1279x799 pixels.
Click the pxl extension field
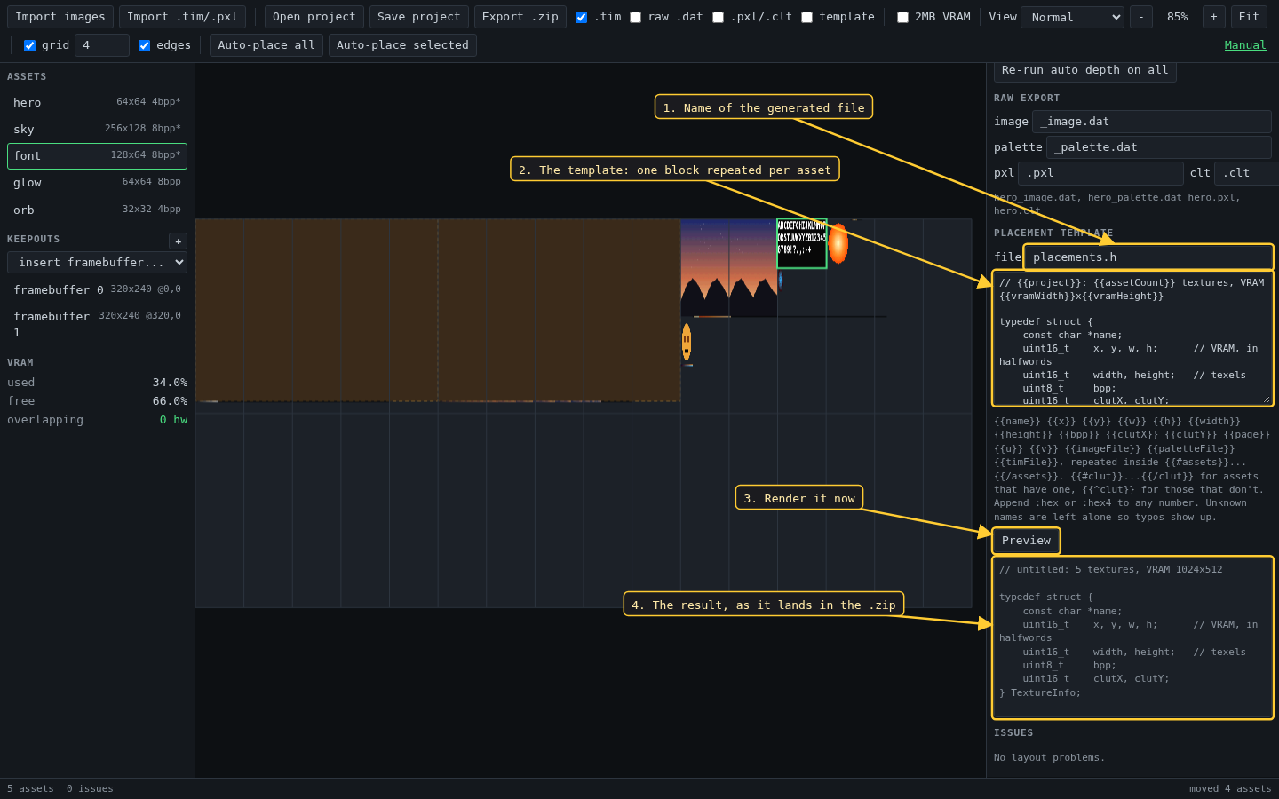pos(1100,173)
